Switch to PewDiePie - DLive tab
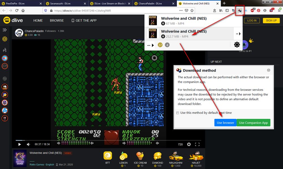This screenshot has height=169, width=283. click(22, 3)
